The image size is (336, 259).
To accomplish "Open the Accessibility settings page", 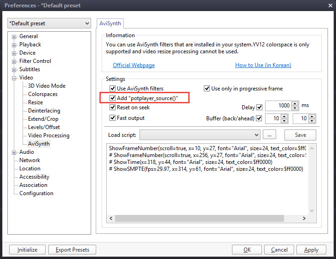I will 34,177.
